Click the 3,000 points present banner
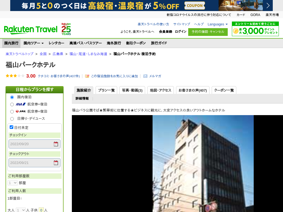 coord(255,29)
